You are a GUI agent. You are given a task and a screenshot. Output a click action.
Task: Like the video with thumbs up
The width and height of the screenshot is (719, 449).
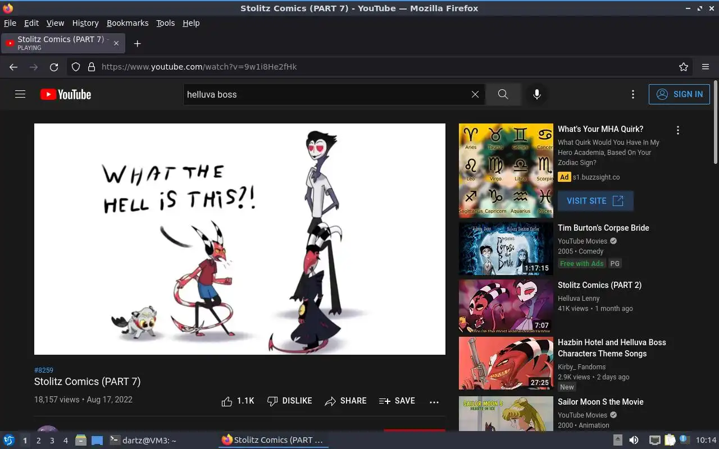pyautogui.click(x=238, y=401)
